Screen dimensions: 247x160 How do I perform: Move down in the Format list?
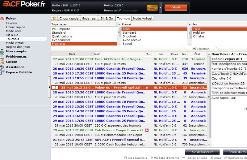[190, 44]
